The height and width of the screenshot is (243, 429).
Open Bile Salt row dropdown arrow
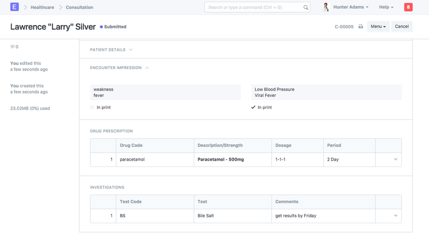[x=396, y=216]
